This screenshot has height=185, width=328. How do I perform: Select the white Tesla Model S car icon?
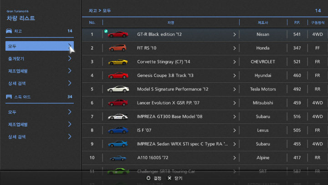pyautogui.click(x=118, y=89)
